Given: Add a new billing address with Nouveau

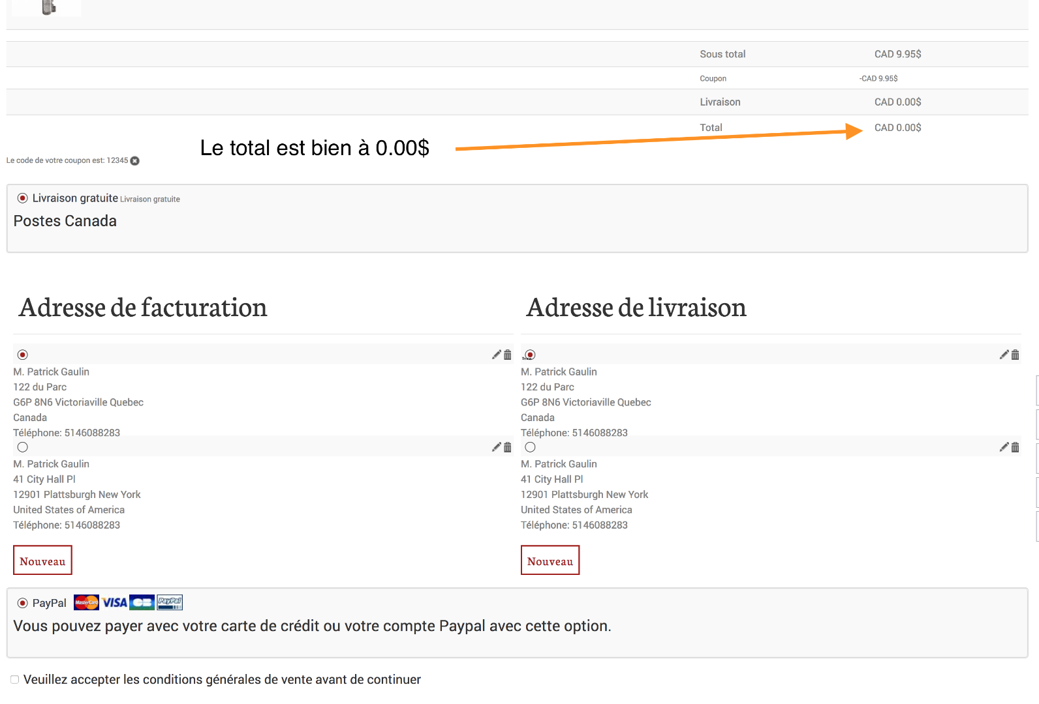Looking at the screenshot, I should coord(42,560).
